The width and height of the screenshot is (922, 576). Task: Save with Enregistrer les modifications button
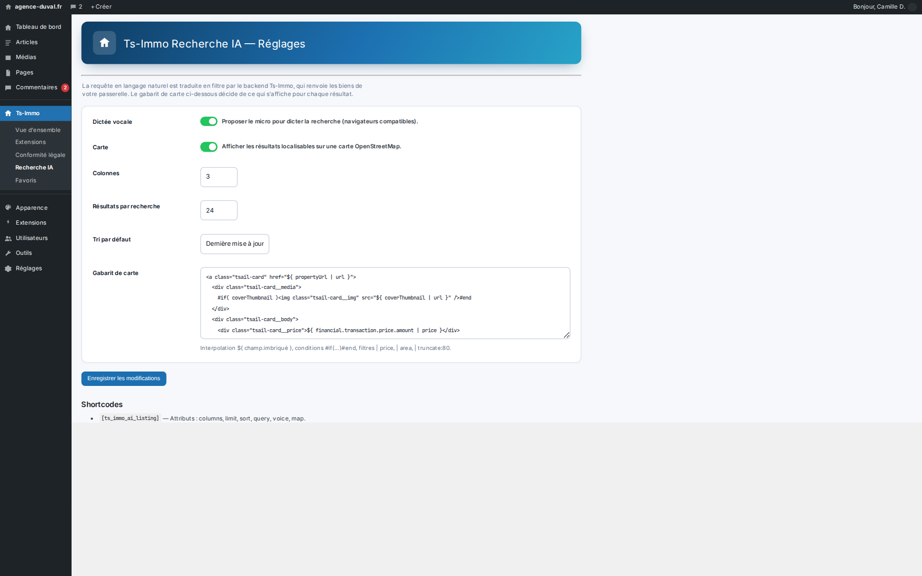tap(124, 379)
